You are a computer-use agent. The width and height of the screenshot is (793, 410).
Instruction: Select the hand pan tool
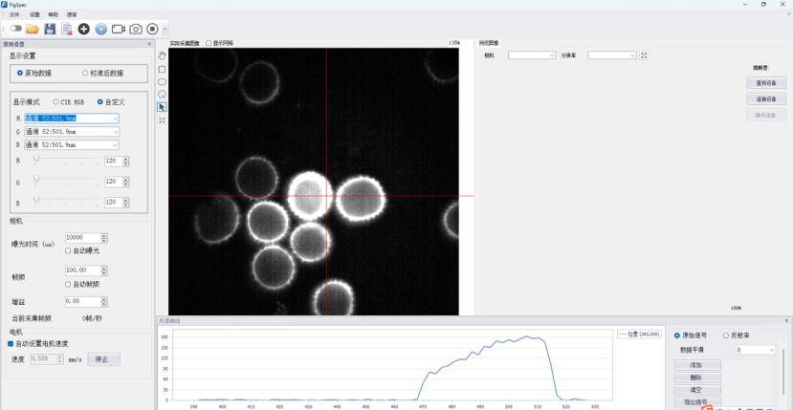point(162,55)
